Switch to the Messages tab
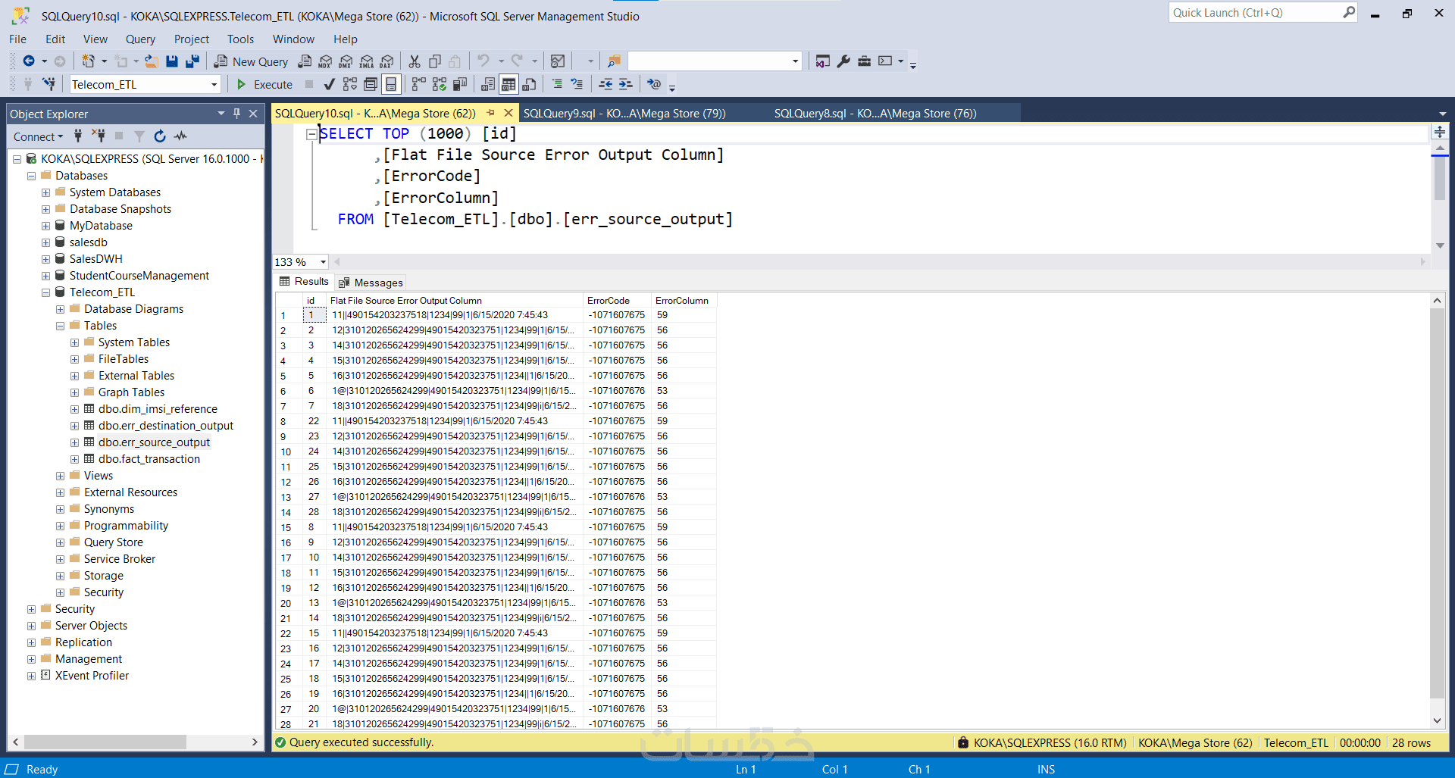This screenshot has width=1455, height=778. tap(371, 283)
